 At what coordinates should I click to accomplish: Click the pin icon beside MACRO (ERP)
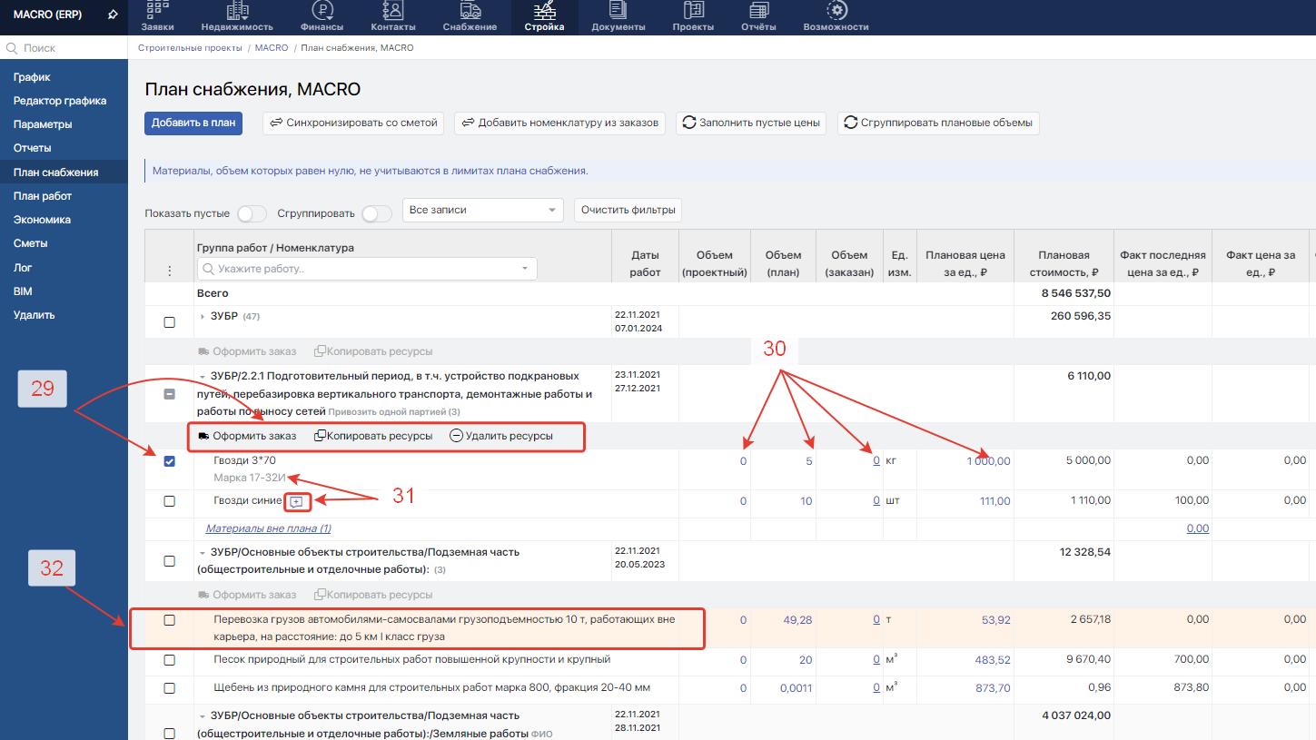(113, 15)
